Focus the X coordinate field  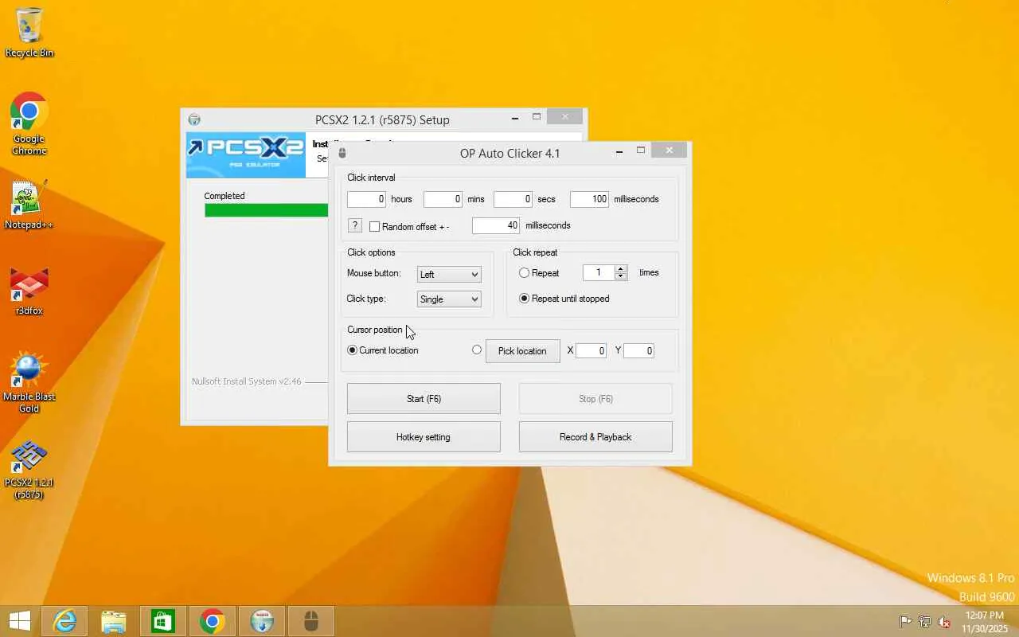pos(591,351)
